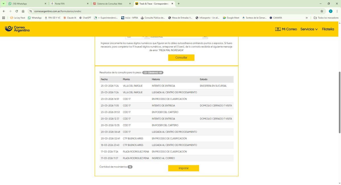The width and height of the screenshot is (341, 185).
Task: Click the Consultar button
Action: [181, 57]
